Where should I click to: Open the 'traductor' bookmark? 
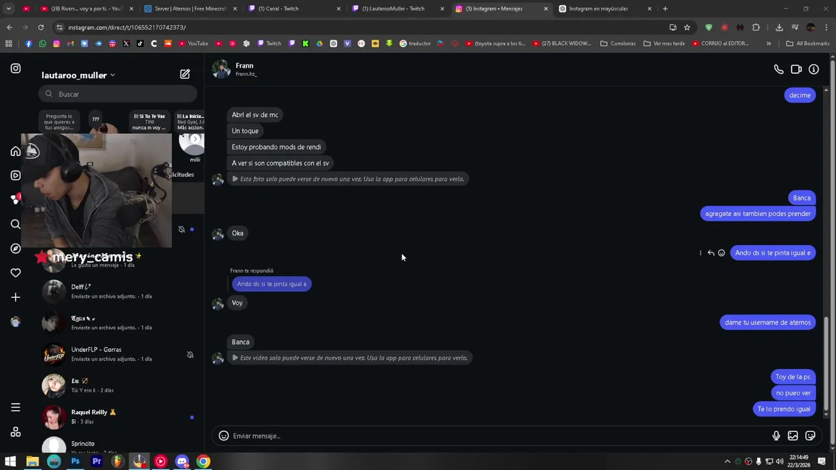pyautogui.click(x=415, y=44)
